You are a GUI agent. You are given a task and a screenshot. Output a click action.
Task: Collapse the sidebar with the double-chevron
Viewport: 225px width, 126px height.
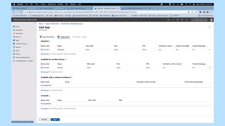(35, 23)
